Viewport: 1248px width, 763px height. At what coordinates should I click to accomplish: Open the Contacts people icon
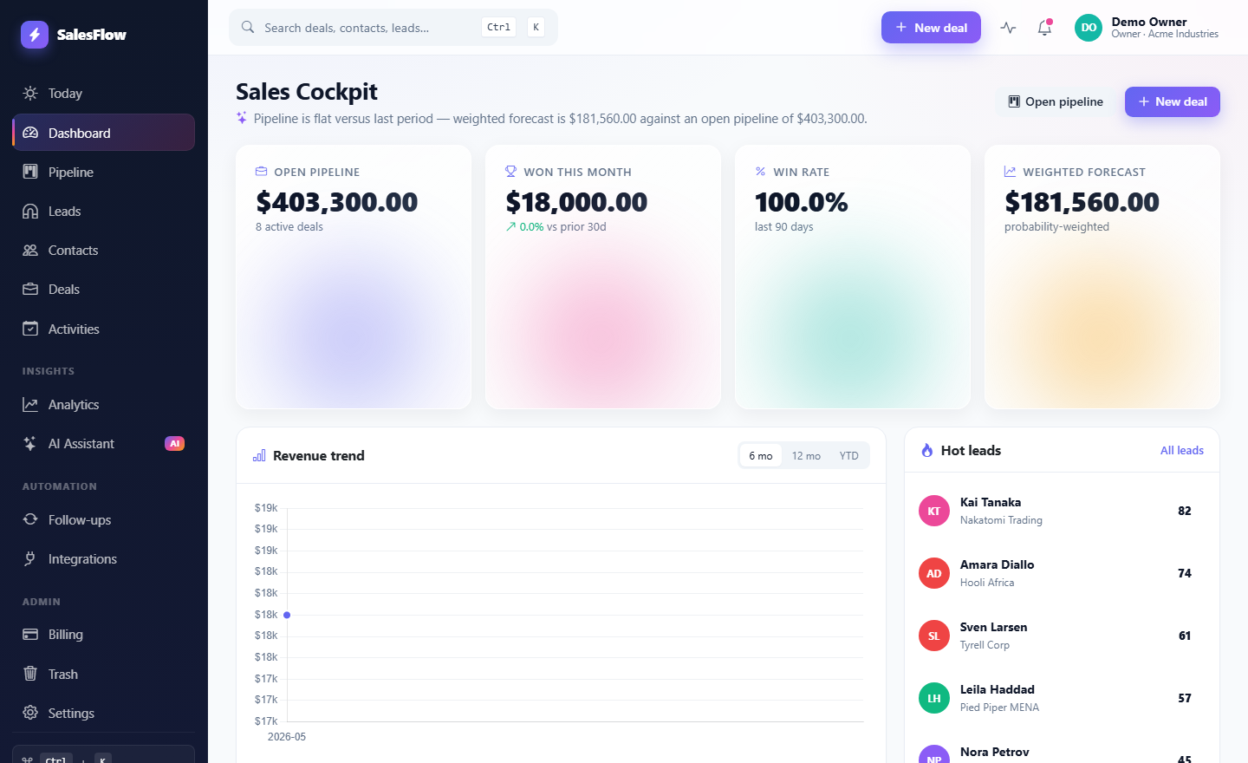coord(30,250)
